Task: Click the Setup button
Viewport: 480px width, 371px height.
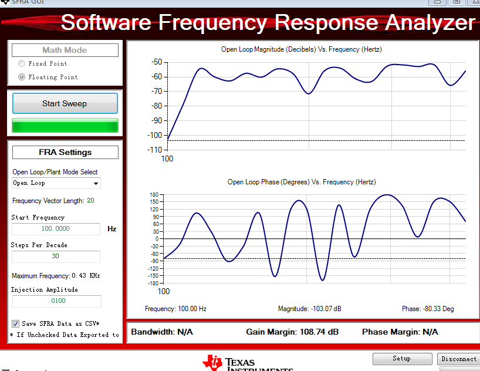Action: (402, 359)
